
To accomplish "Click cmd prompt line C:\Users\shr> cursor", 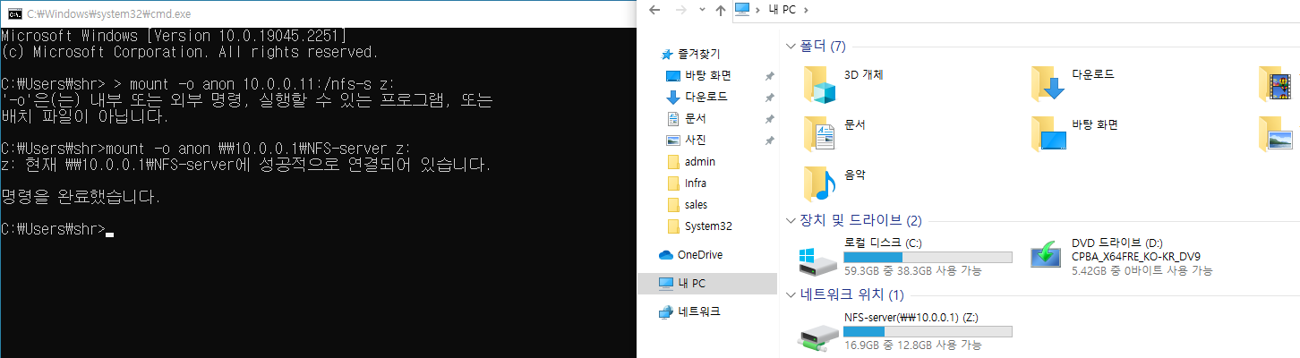I will pyautogui.click(x=57, y=229).
